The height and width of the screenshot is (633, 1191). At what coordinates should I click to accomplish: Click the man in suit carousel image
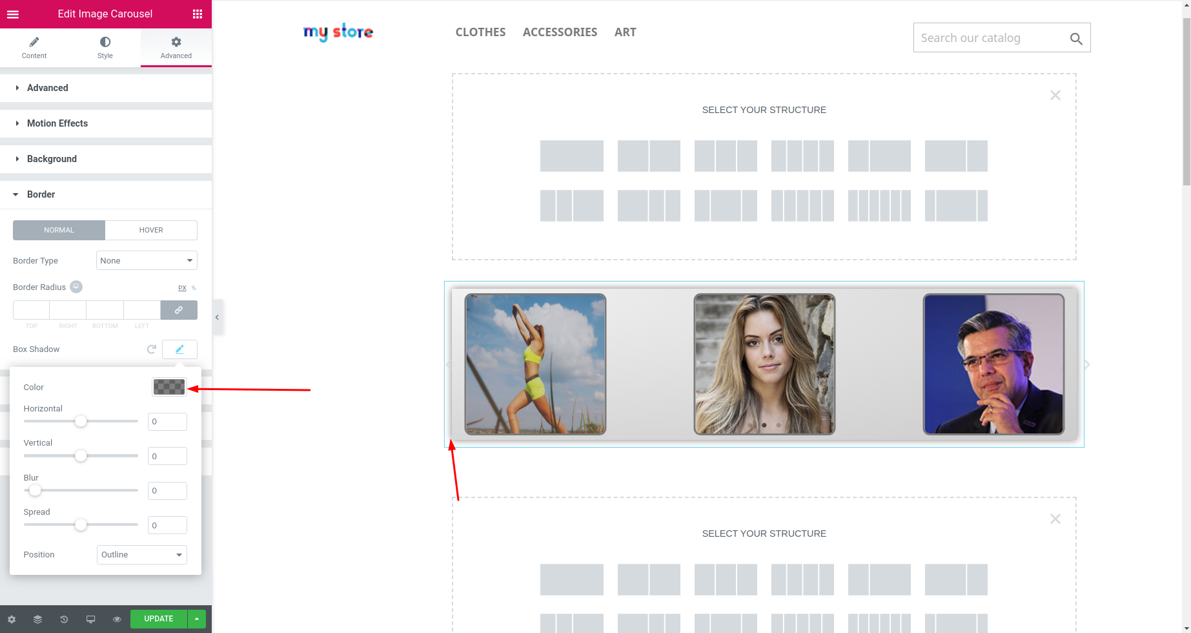pyautogui.click(x=993, y=364)
